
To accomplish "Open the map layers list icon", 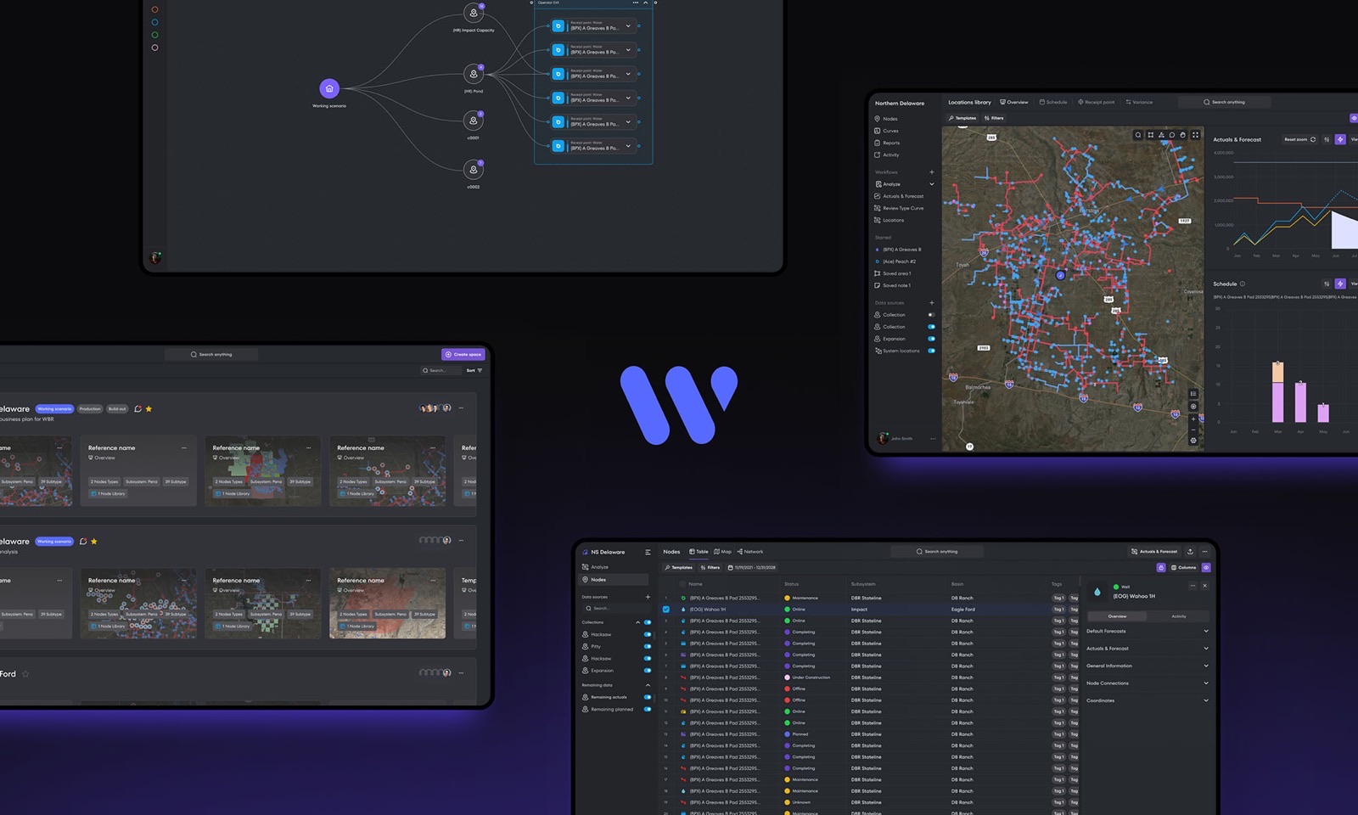I will coord(1193,394).
